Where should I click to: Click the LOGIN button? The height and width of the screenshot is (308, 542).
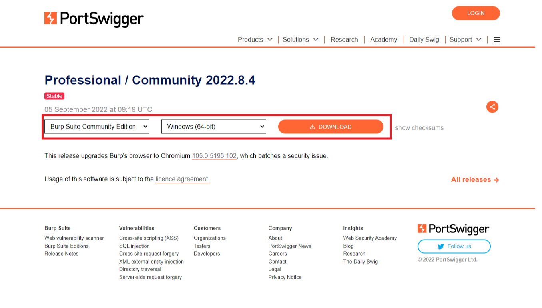tap(476, 13)
